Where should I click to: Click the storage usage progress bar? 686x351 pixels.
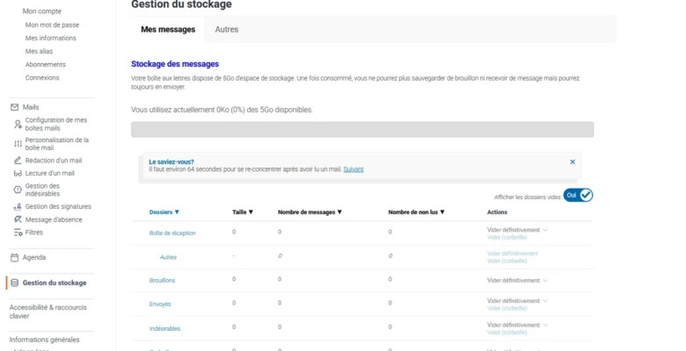point(361,130)
